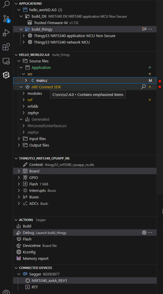The image size is (163, 294).
Task: Open Devicetree Board file action
Action: (40, 246)
